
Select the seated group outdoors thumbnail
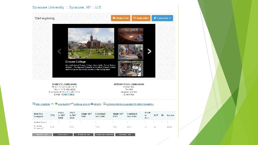click(x=131, y=68)
